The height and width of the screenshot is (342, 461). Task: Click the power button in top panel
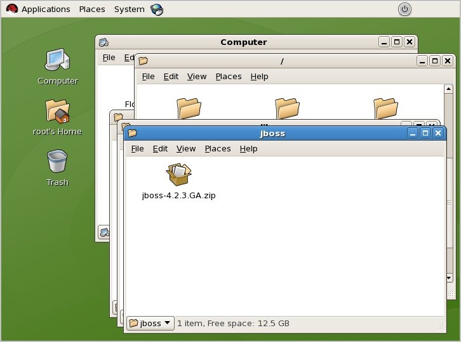coord(404,9)
